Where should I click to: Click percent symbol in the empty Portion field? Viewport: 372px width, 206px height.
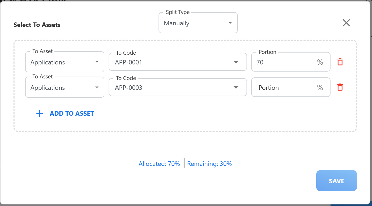320,88
